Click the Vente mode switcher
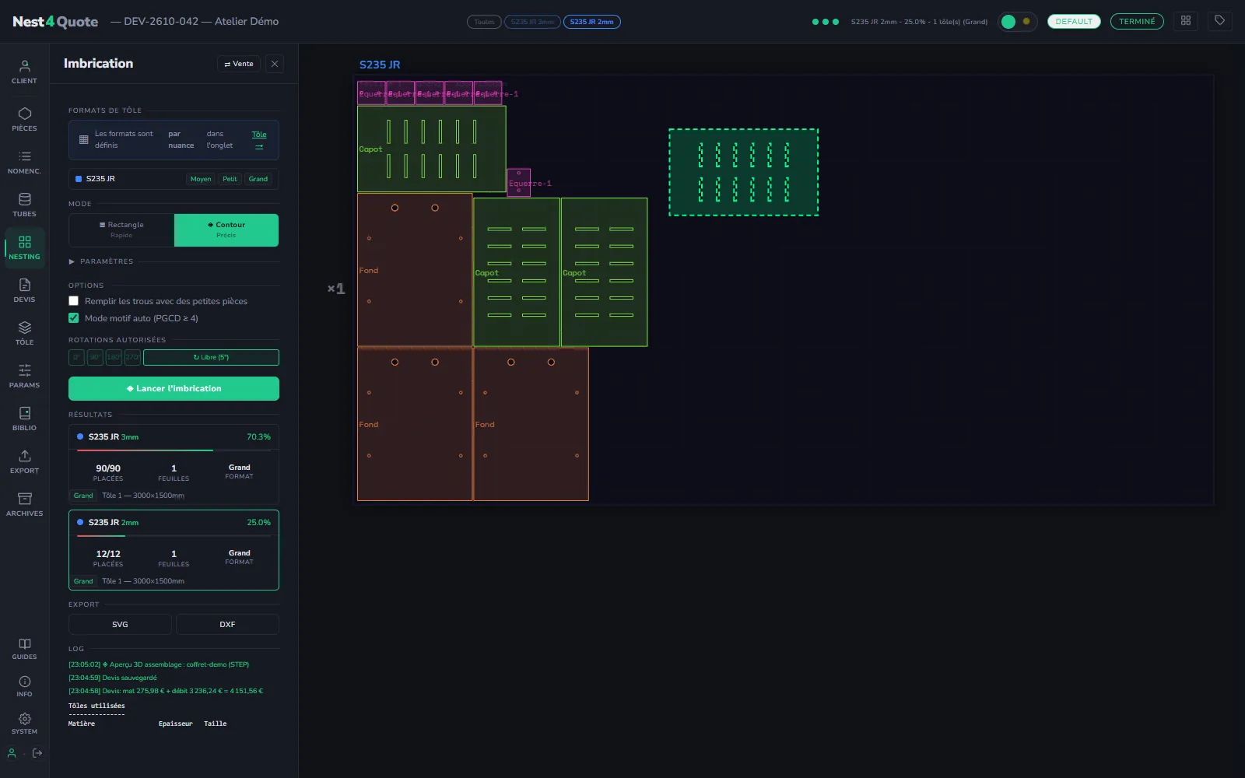Screen dimensions: 1245x778 point(239,64)
